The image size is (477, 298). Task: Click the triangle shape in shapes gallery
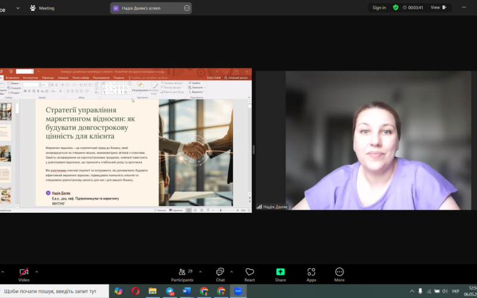(104, 88)
